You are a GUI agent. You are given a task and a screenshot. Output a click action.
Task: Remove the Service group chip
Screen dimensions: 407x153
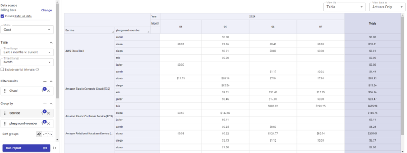coord(48,113)
